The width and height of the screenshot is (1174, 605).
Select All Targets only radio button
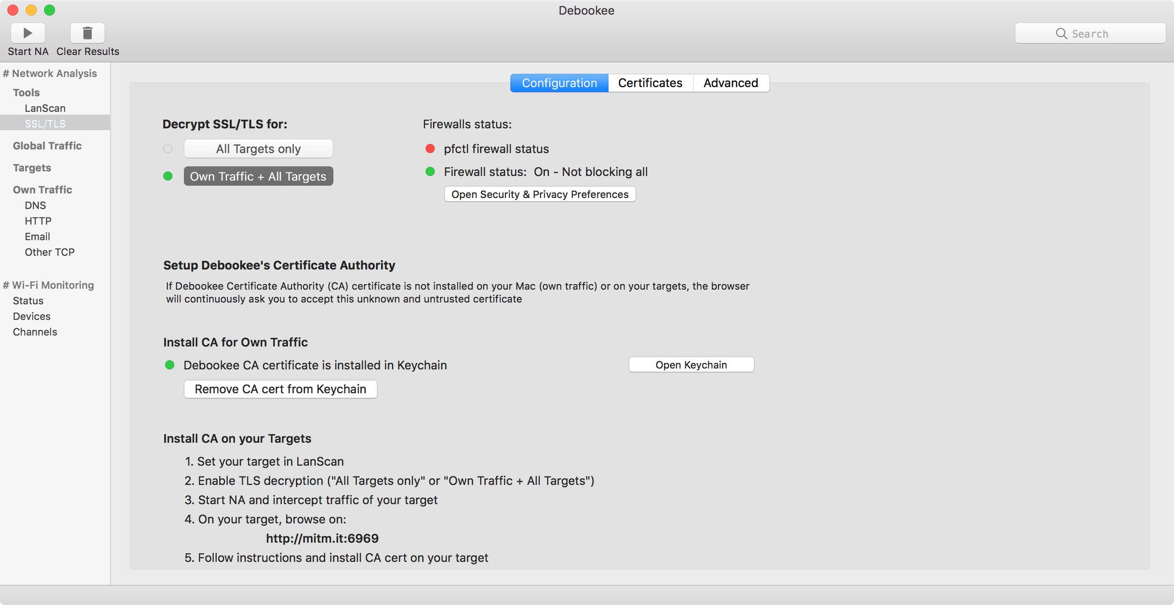tap(168, 148)
